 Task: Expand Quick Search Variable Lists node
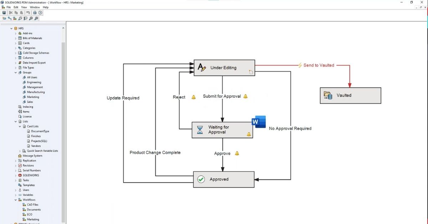pyautogui.click(x=20, y=151)
